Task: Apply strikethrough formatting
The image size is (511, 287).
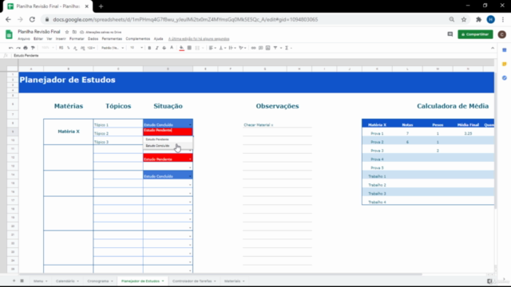Action: coord(164,48)
